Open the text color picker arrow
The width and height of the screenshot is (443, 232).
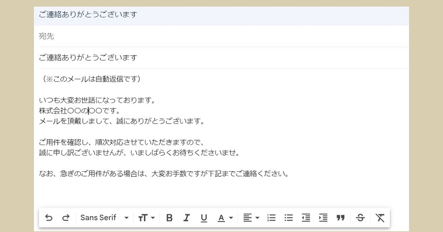pyautogui.click(x=231, y=218)
